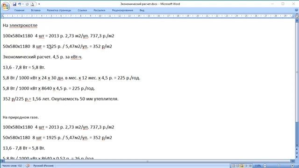Click the first 13,6 - 7,8 Вт = 5,8 Вт. line
Screen dimensions: 299x168
[x=24, y=67]
